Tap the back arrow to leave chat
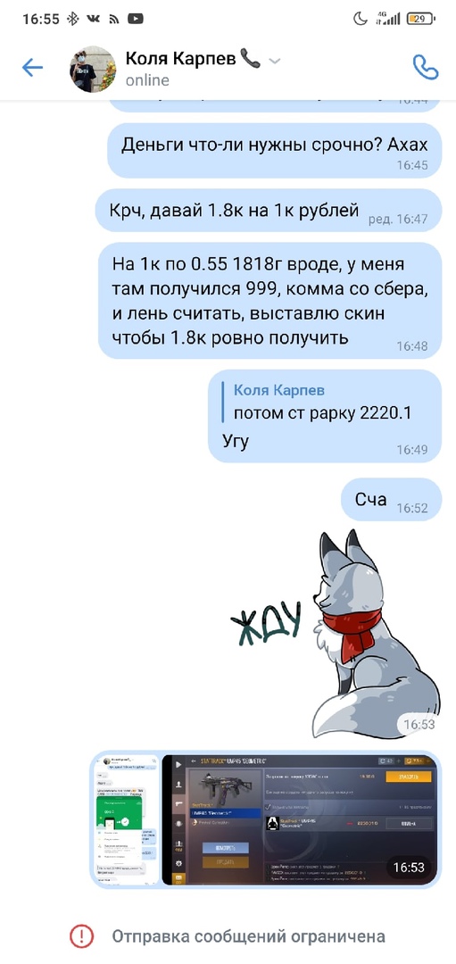The width and height of the screenshot is (456, 964). [32, 68]
